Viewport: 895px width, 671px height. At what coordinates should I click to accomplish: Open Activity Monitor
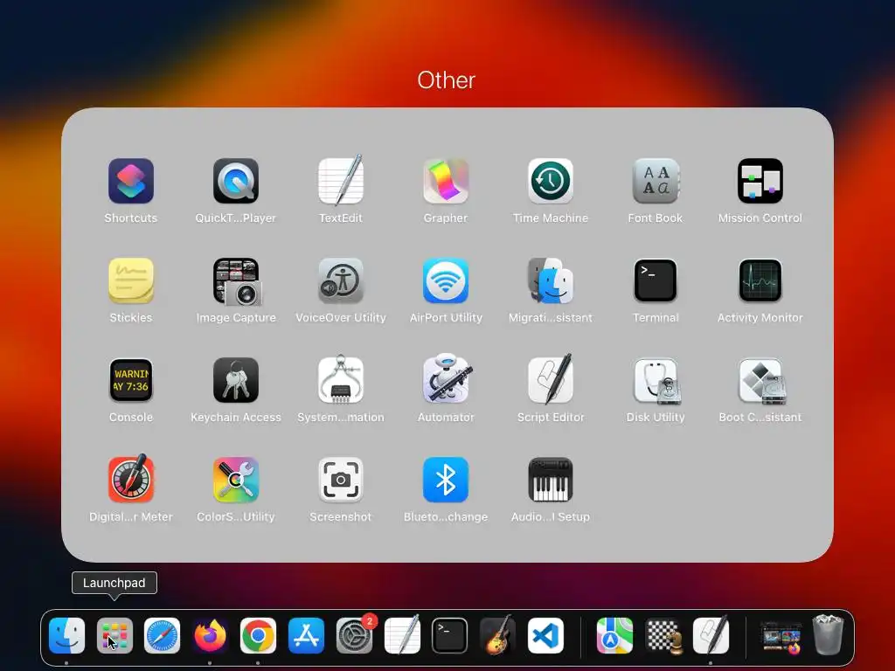(760, 280)
